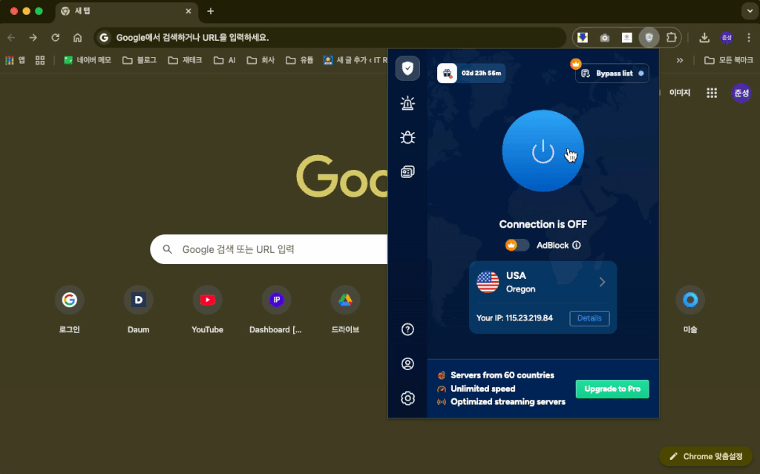Open the 재테크 bookmark folder
Image resolution: width=760 pixels, height=474 pixels.
pyautogui.click(x=185, y=60)
